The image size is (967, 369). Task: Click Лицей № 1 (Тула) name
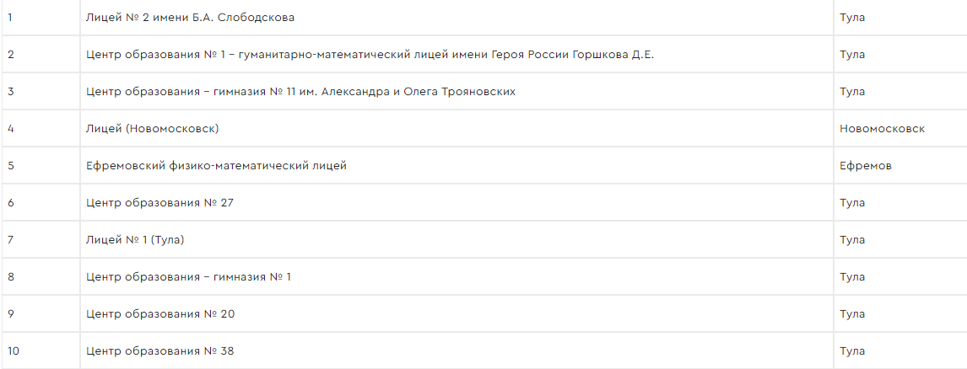[x=135, y=239]
